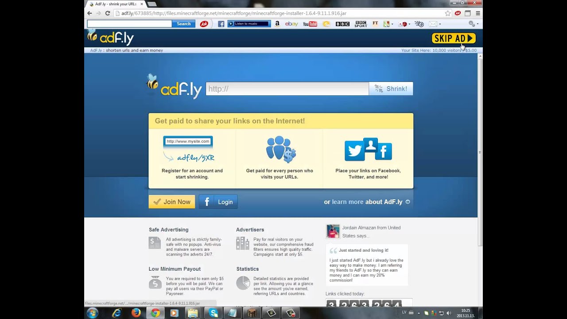
Task: Click the people with dollar sign icon
Action: pyautogui.click(x=280, y=149)
